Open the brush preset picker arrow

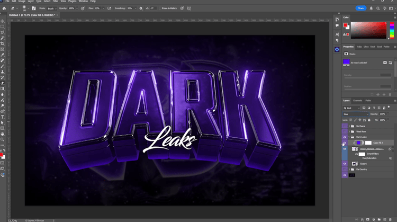click(x=29, y=8)
